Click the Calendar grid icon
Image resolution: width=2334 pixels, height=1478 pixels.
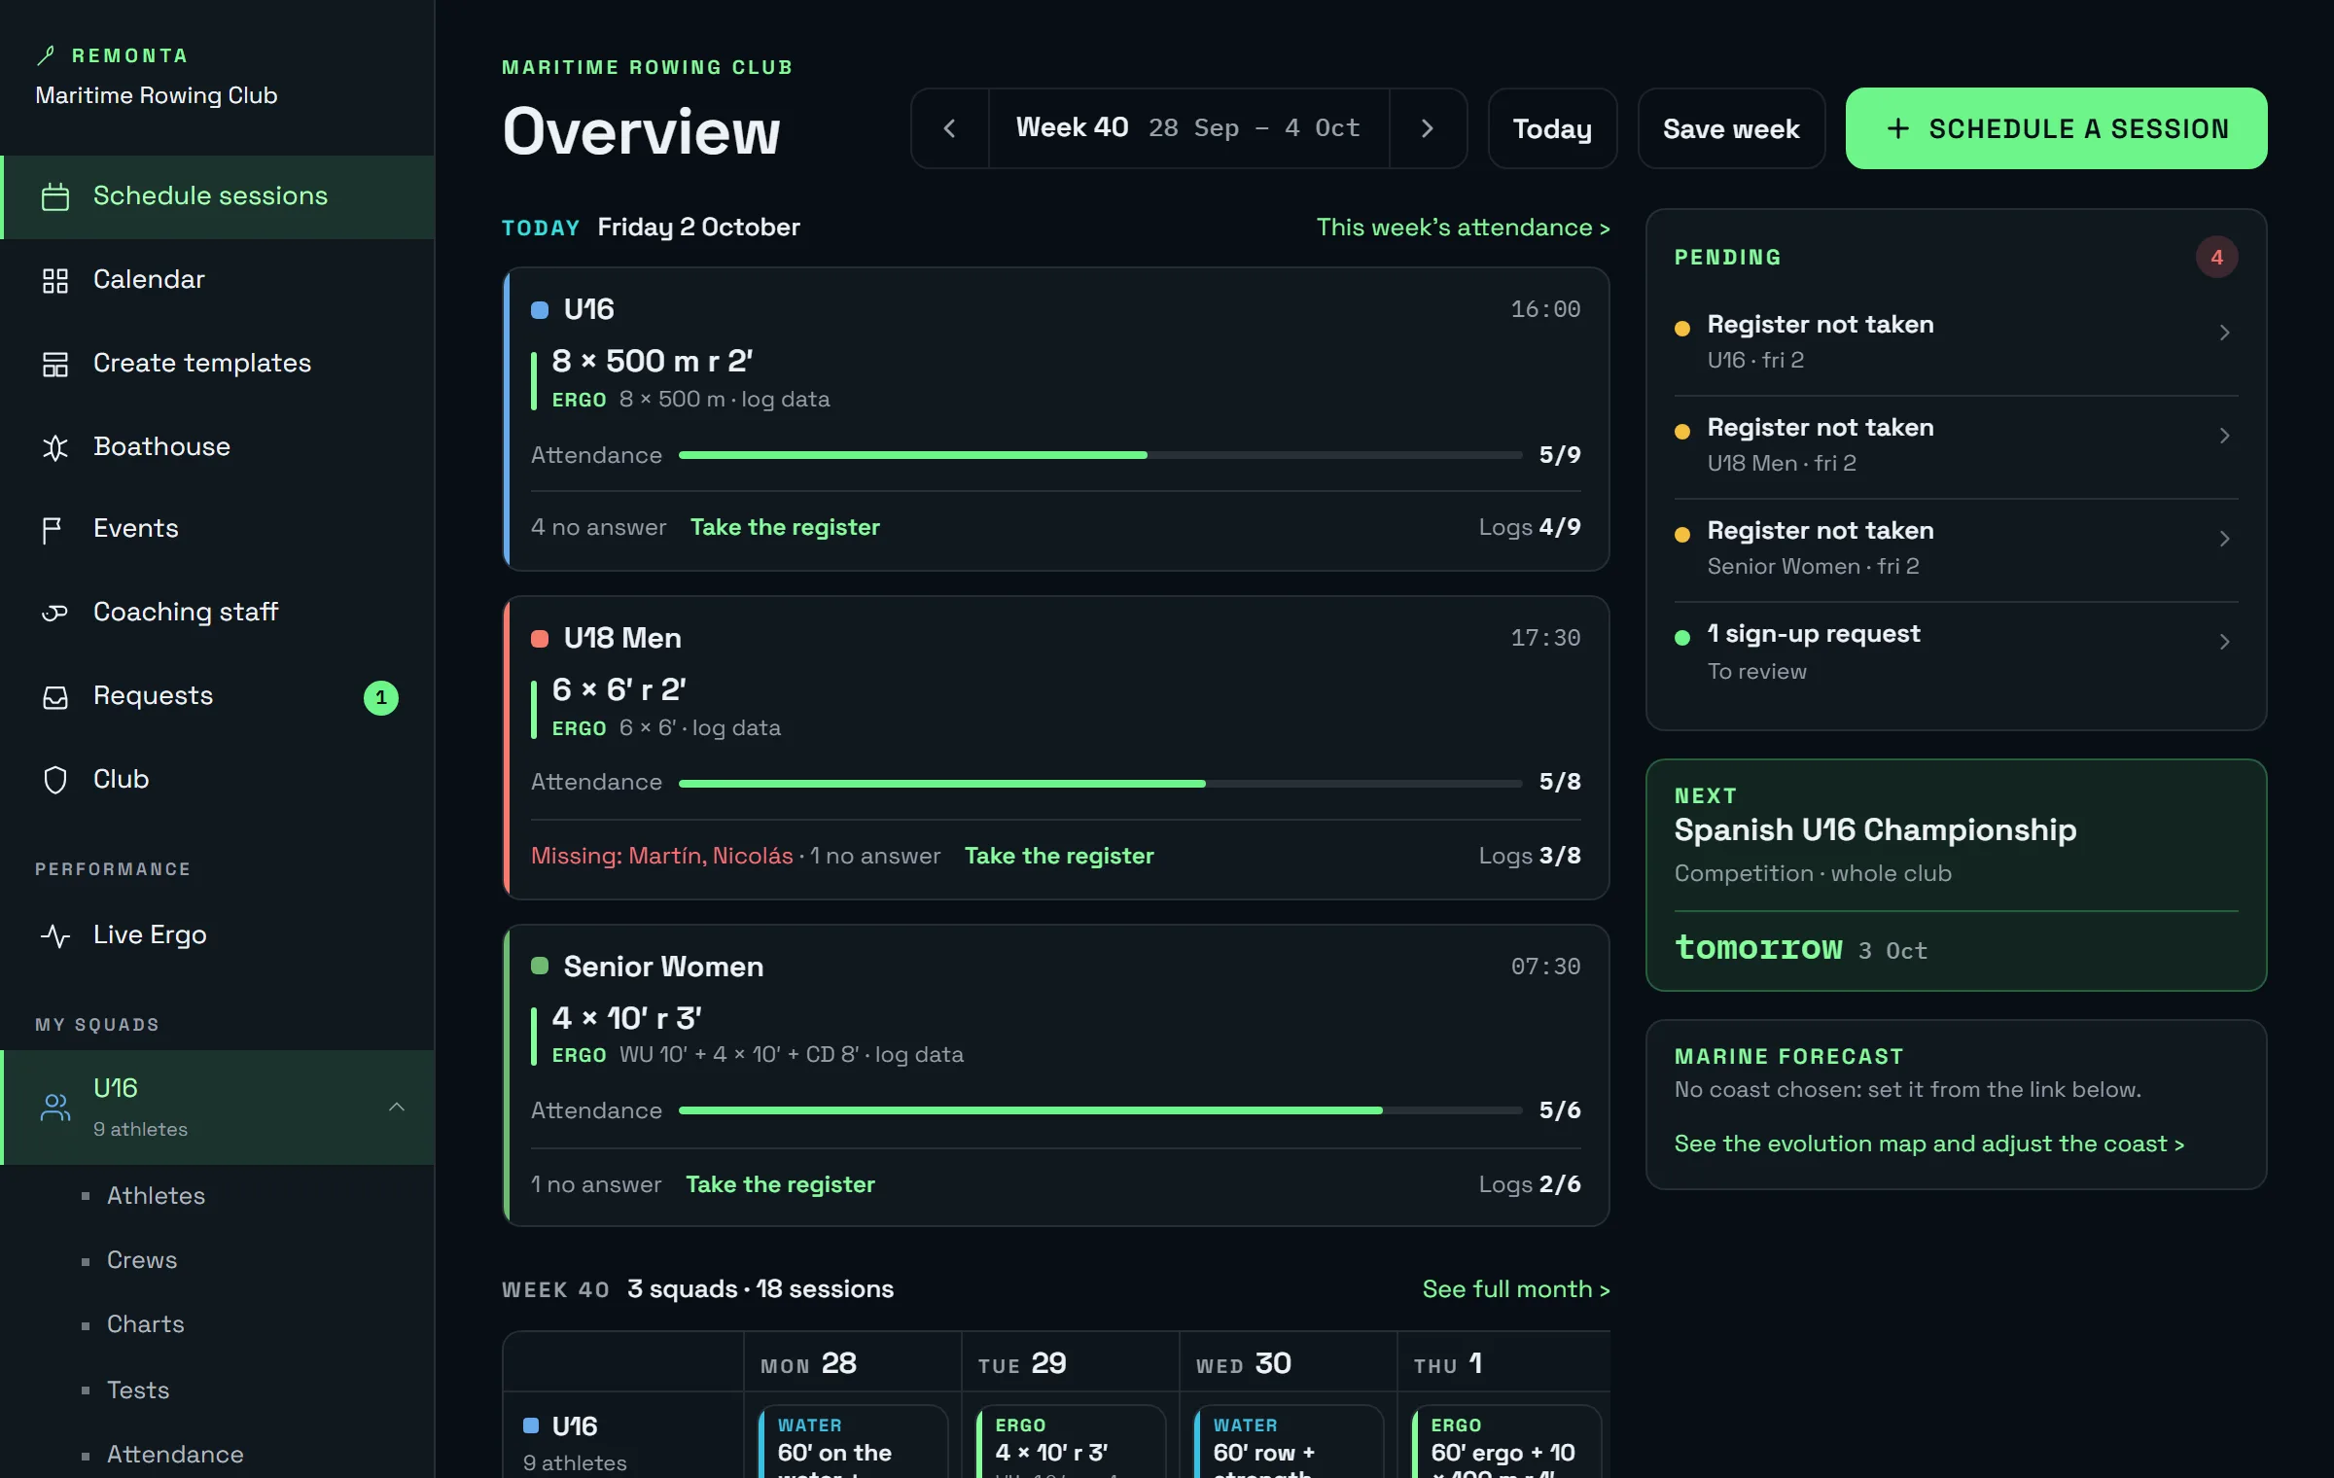coord(55,281)
